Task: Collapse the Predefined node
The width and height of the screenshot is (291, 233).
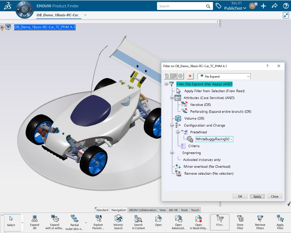Action: point(178,132)
